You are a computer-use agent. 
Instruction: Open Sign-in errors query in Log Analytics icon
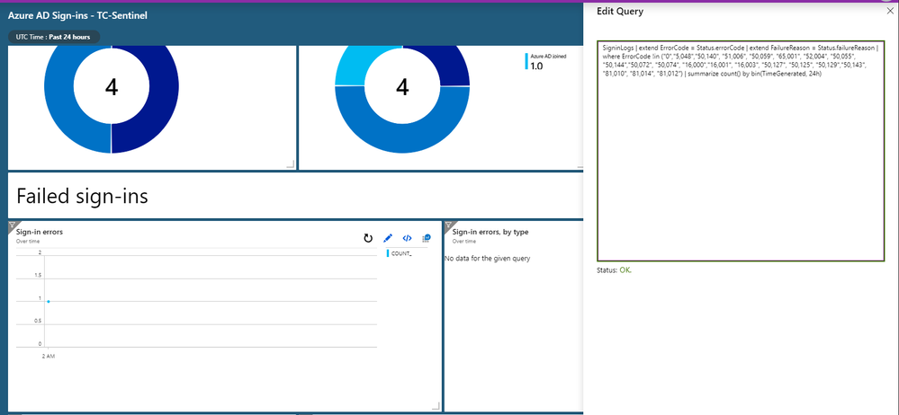(x=426, y=238)
